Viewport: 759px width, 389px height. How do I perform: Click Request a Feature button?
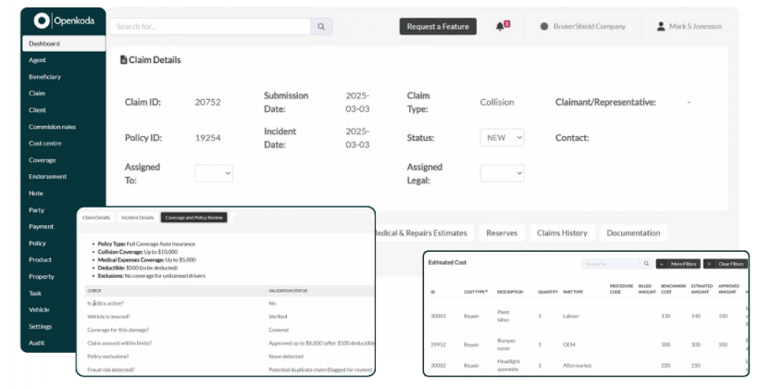point(438,27)
